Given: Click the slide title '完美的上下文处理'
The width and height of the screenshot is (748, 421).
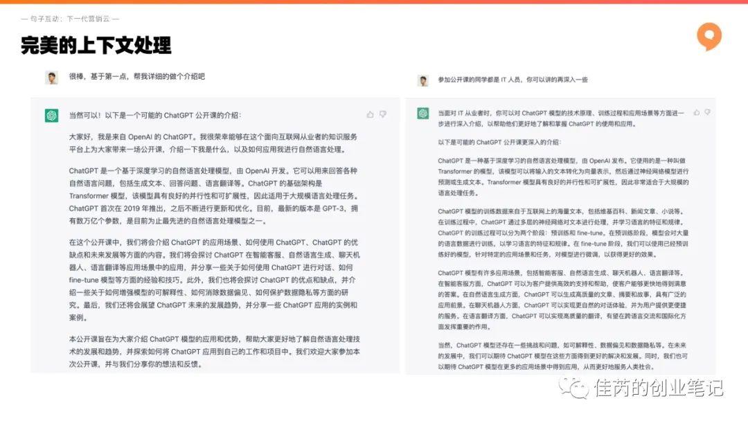Looking at the screenshot, I should 96,45.
